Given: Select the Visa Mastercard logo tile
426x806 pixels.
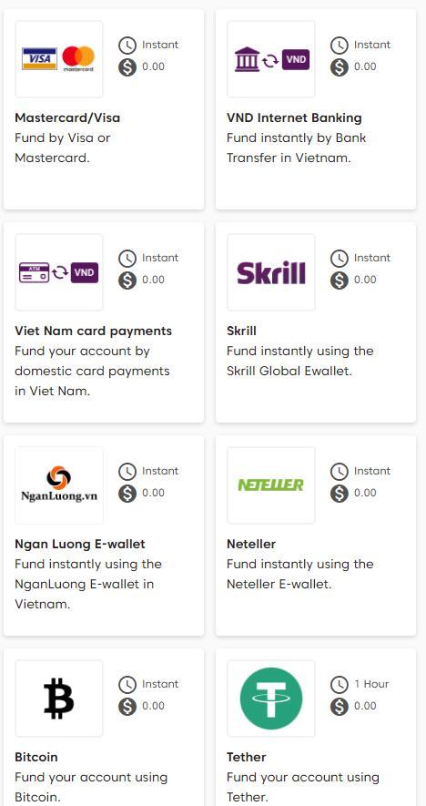Looking at the screenshot, I should (59, 59).
